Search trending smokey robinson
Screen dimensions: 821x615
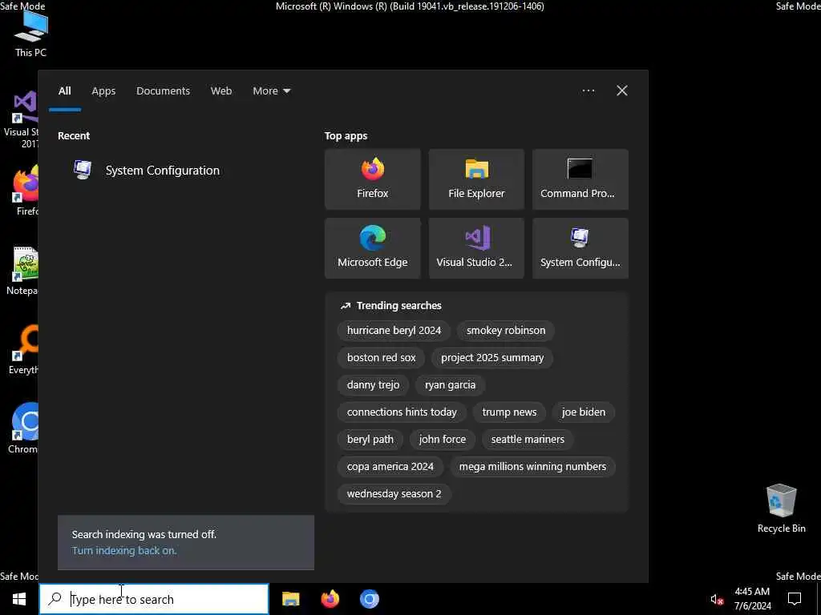pyautogui.click(x=506, y=331)
